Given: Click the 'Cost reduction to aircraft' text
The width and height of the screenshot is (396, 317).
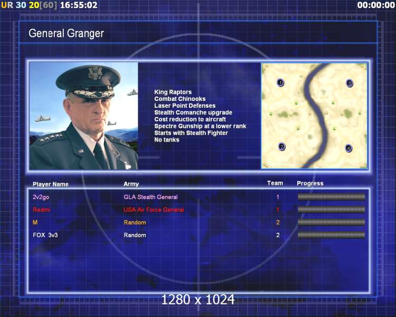Looking at the screenshot, I should [190, 119].
